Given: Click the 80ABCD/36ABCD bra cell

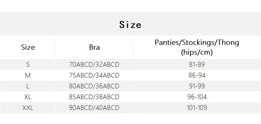Looking at the screenshot, I should pos(94,86).
